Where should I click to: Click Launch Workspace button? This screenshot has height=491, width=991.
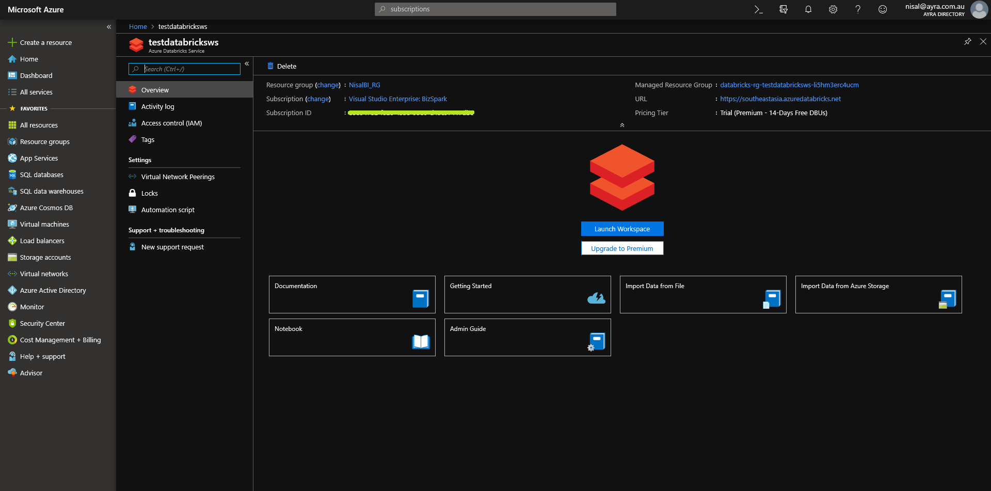pyautogui.click(x=622, y=229)
